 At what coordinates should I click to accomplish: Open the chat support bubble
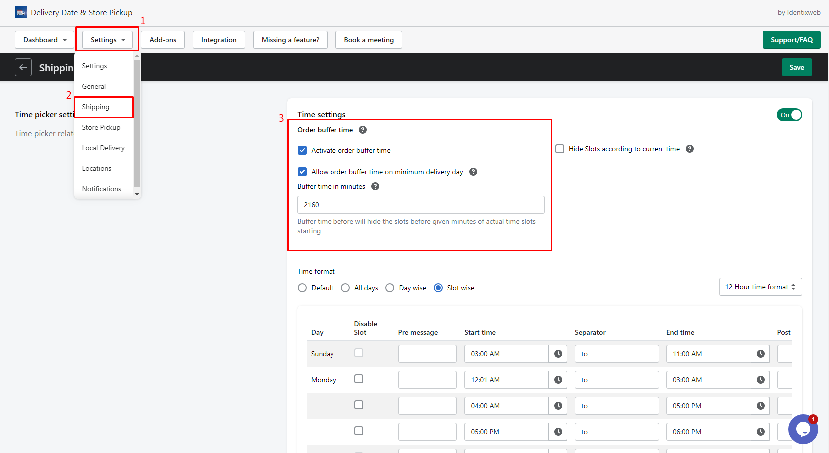click(803, 429)
